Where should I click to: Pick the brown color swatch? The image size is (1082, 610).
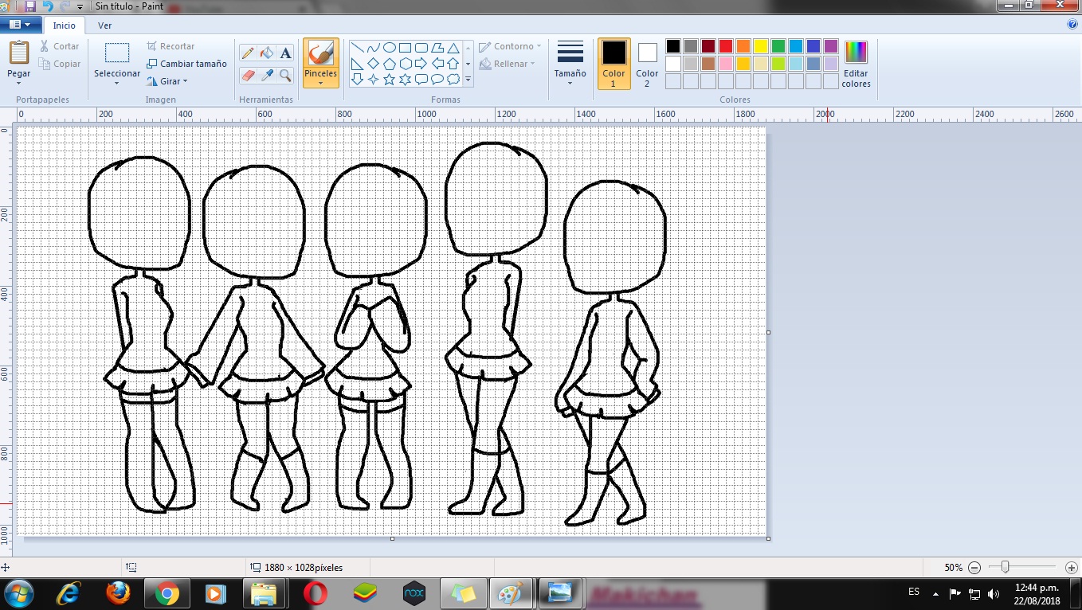(708, 64)
